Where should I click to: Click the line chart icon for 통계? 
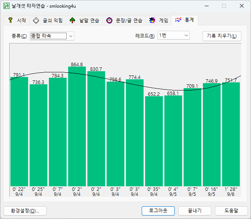pyautogui.click(x=178, y=20)
